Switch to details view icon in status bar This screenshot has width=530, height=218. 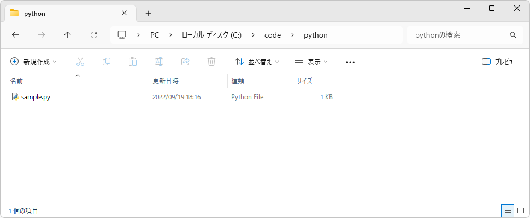508,211
